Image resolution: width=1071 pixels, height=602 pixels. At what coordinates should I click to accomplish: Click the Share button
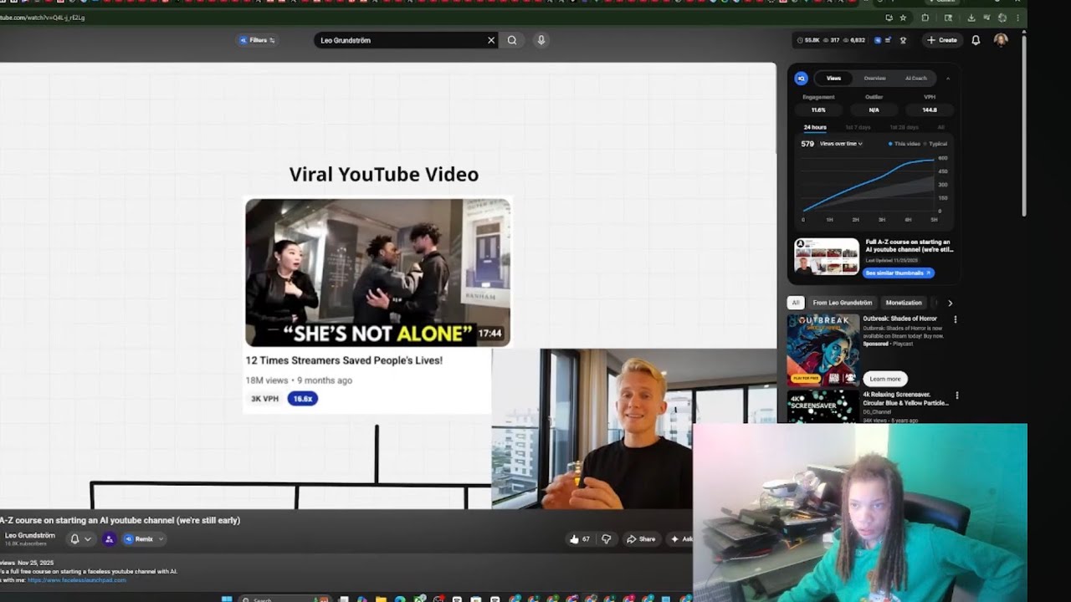[x=641, y=539]
